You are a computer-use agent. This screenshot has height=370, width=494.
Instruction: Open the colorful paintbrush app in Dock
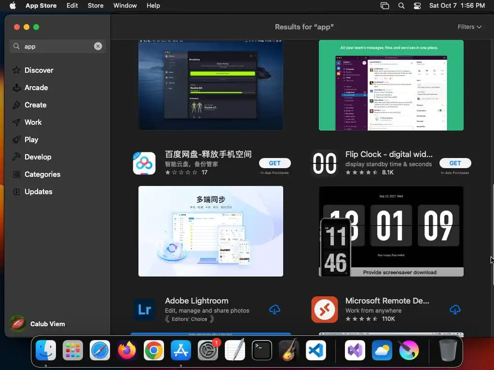(x=409, y=350)
